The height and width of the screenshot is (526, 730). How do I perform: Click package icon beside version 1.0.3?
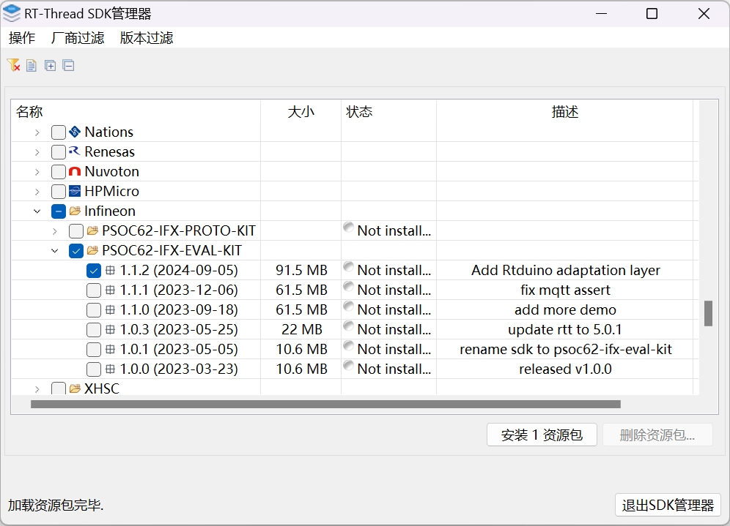(111, 329)
